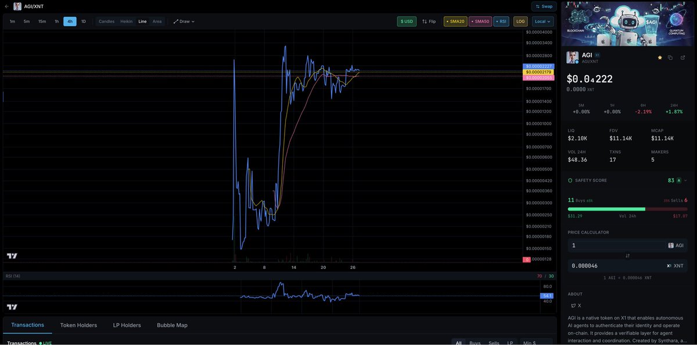Click the 6H change value -2.19%
The image size is (697, 345).
(x=643, y=111)
